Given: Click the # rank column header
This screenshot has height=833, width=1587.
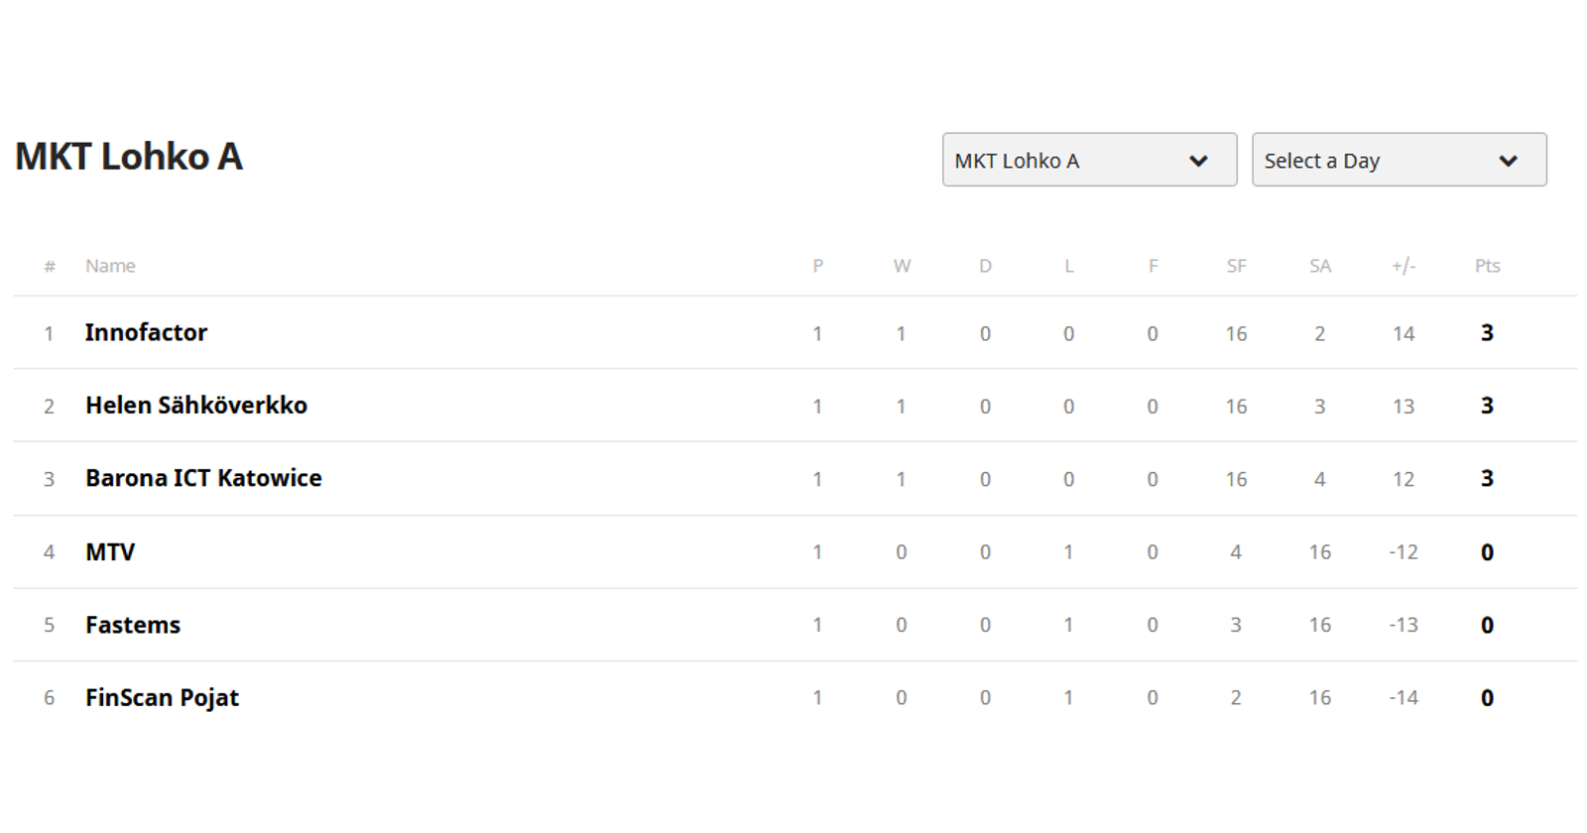Looking at the screenshot, I should pyautogui.click(x=50, y=266).
